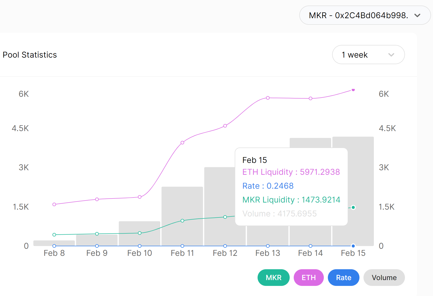Click the Rate data point for Feb 15

353,246
